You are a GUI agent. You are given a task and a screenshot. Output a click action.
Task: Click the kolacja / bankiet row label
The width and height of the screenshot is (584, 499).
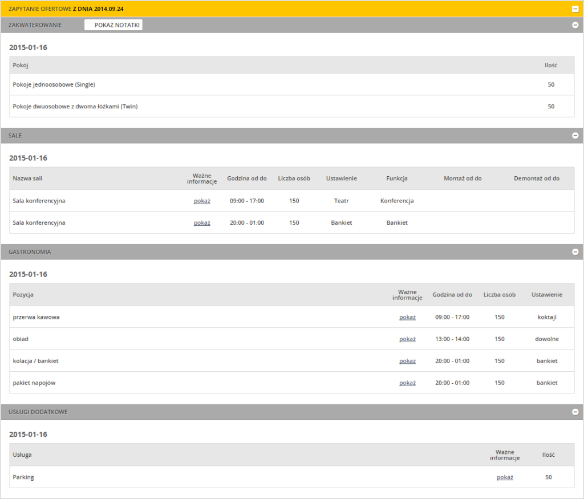(x=36, y=361)
